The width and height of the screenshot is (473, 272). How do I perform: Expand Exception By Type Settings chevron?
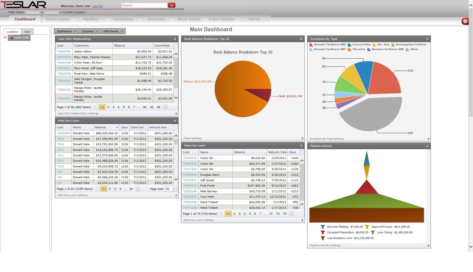[x=428, y=139]
